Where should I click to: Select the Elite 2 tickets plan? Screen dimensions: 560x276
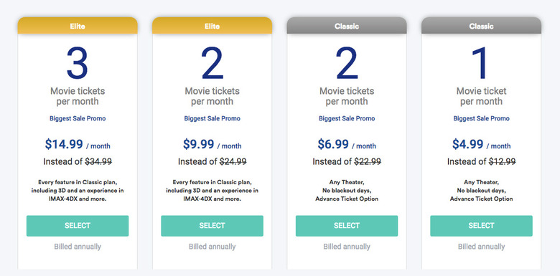[212, 226]
